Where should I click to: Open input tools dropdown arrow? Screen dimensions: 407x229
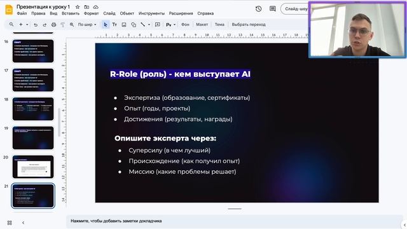pyautogui.click(x=174, y=25)
